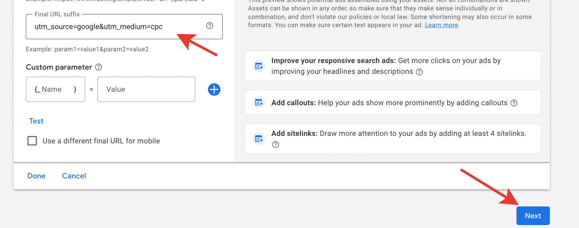
Task: Click the Improve responsive search ads card icon
Action: (259, 66)
